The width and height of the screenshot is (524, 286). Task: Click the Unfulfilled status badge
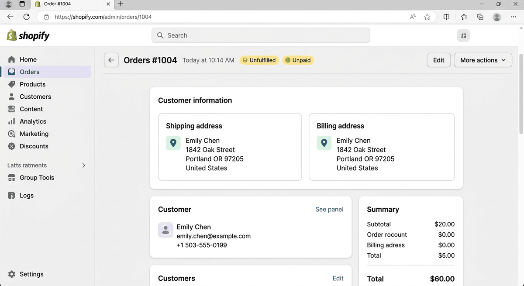[259, 60]
